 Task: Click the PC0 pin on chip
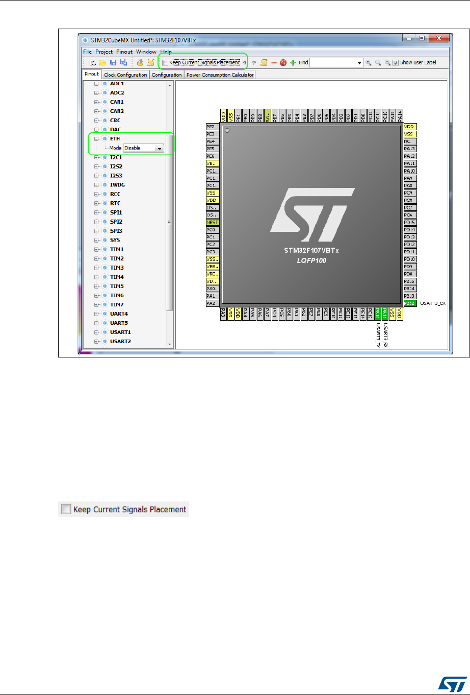tap(212, 230)
